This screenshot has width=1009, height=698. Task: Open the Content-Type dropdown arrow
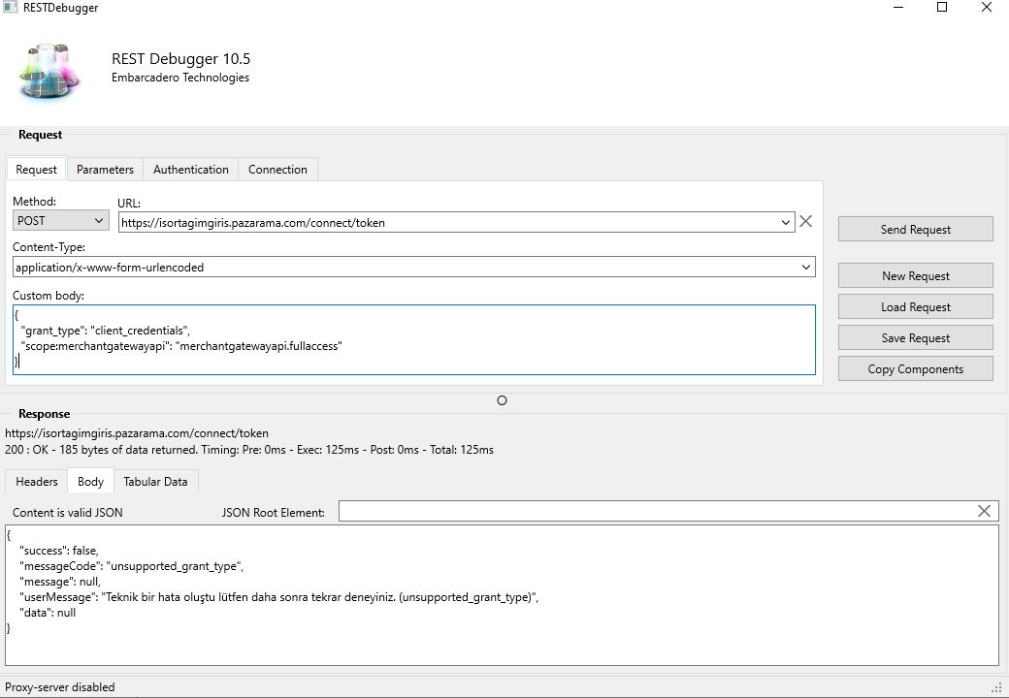point(805,268)
